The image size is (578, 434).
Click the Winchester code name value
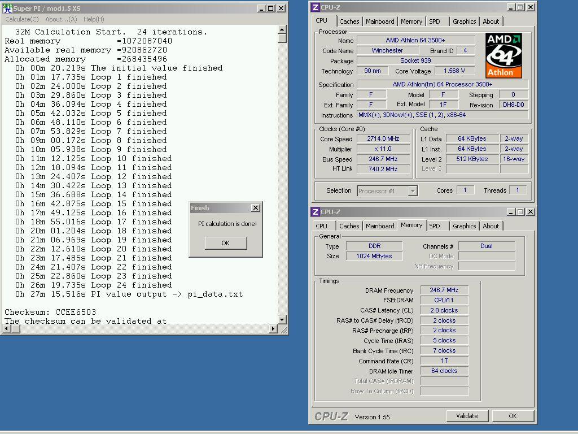[387, 50]
